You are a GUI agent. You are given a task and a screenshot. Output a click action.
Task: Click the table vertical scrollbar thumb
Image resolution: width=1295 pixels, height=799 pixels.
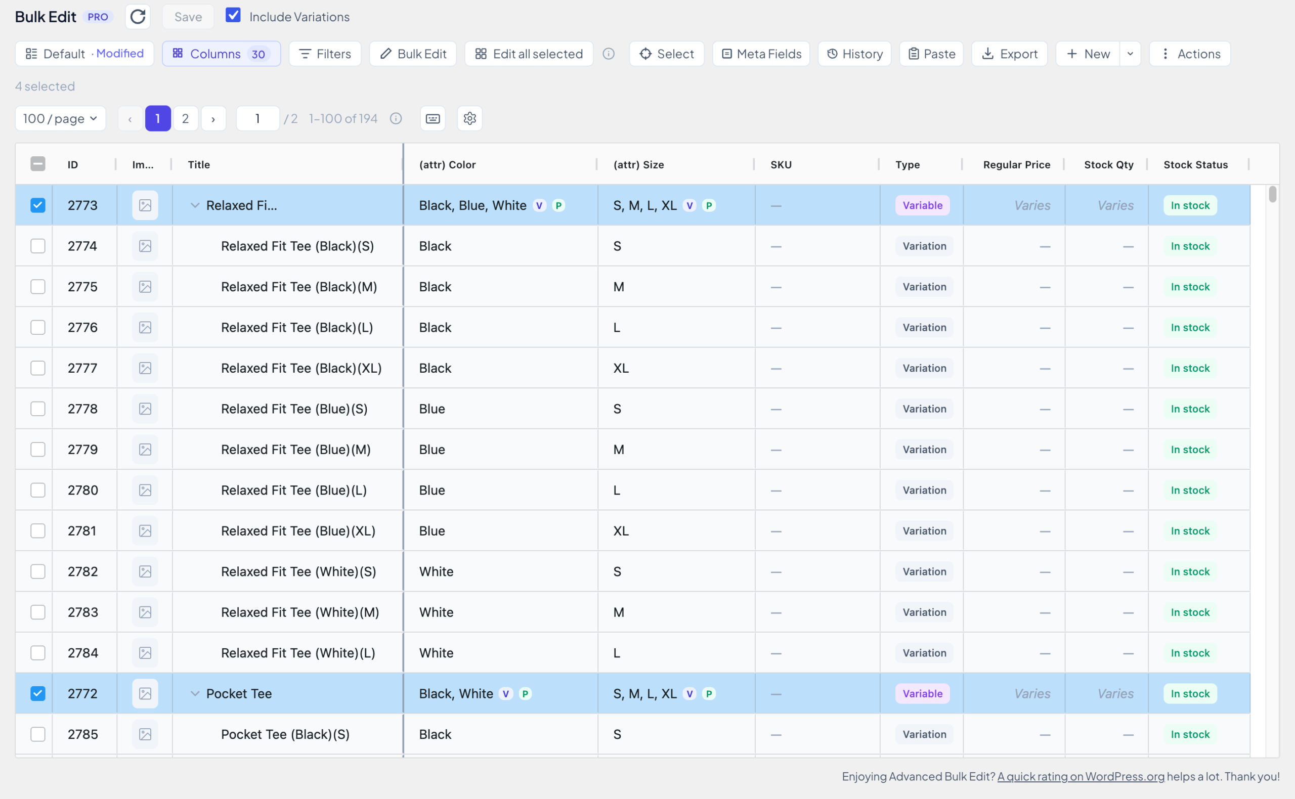coord(1273,195)
